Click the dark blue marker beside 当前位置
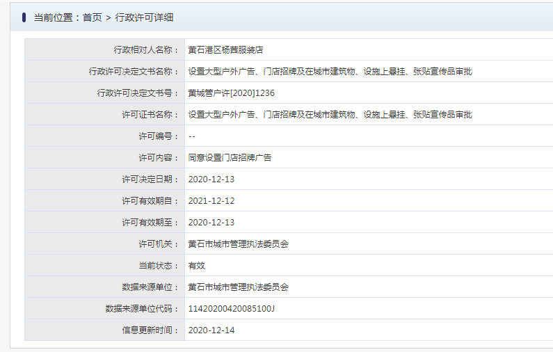 [24, 17]
